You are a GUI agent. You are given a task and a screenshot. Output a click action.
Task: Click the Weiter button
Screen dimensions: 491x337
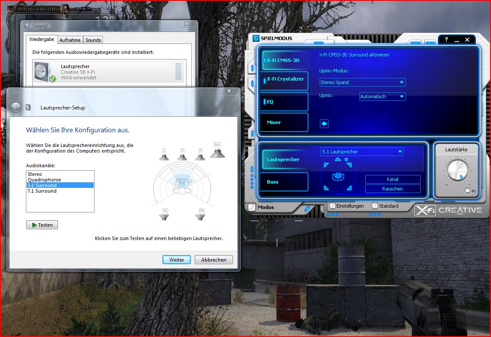[x=177, y=260]
